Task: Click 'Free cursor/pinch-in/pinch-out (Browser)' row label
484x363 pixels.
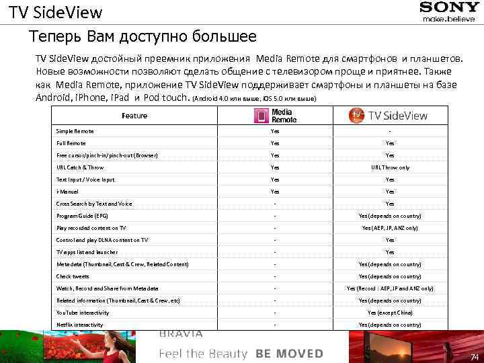Action: pyautogui.click(x=107, y=155)
